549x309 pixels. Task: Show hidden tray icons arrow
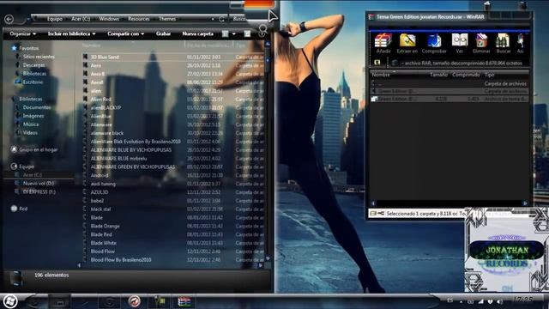point(461,301)
